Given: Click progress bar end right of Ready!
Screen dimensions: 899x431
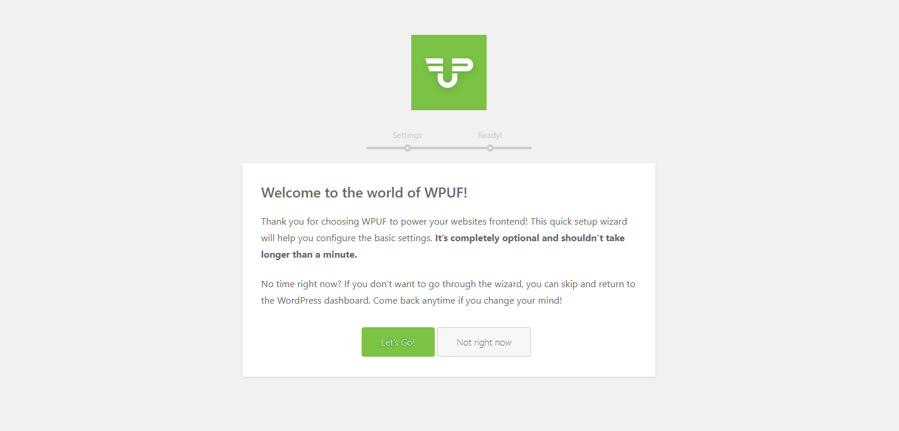Looking at the screenshot, I should coord(513,148).
